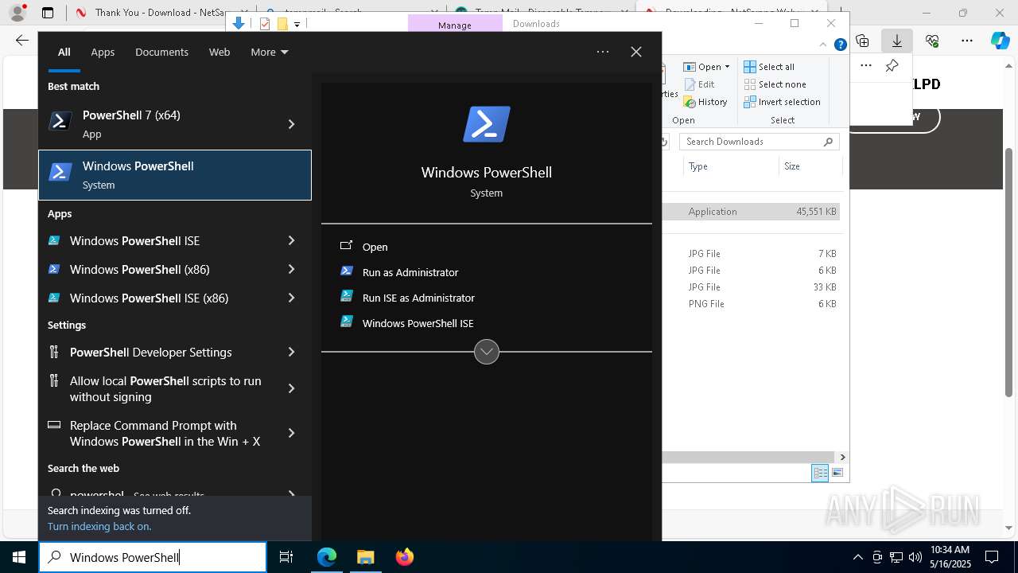Select Windows PowerShell System result
This screenshot has width=1018, height=573.
[x=175, y=175]
